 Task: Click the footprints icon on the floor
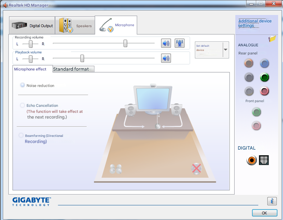(x=116, y=169)
